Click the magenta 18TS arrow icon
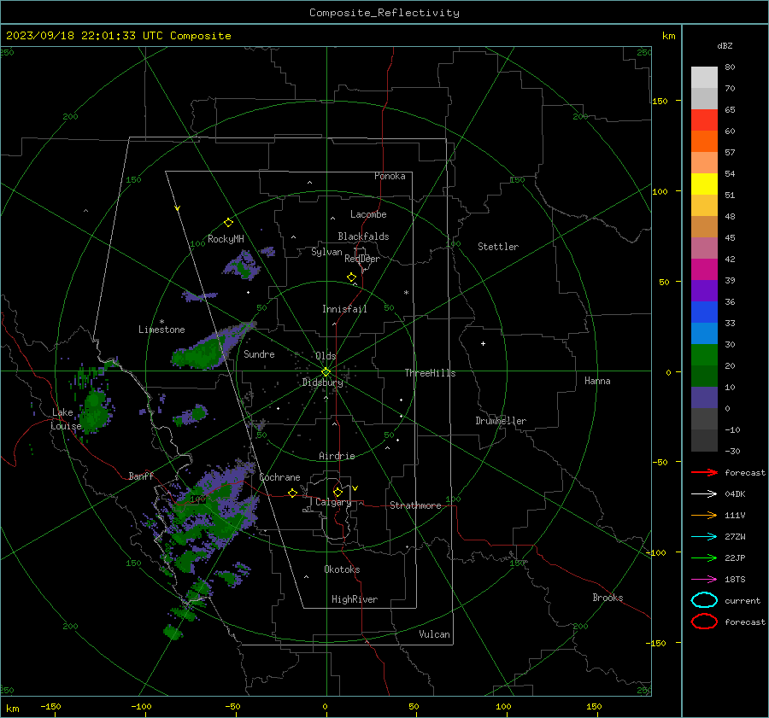The image size is (769, 718). point(704,580)
